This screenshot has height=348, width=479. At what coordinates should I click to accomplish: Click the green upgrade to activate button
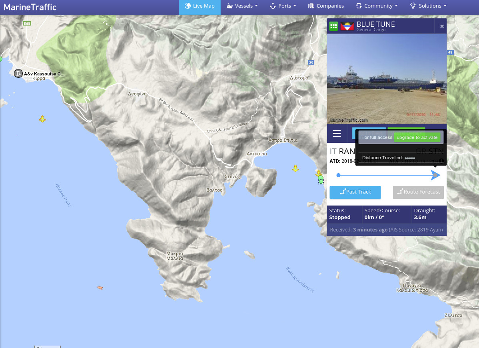point(417,138)
